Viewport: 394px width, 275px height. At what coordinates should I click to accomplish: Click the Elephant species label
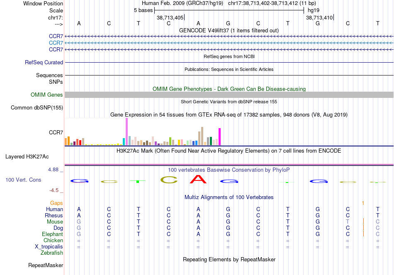coord(52,234)
